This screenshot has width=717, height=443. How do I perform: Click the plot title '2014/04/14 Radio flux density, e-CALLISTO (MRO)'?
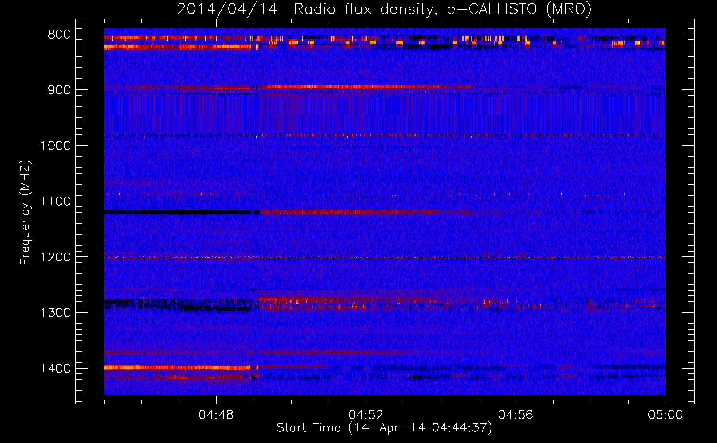[384, 9]
